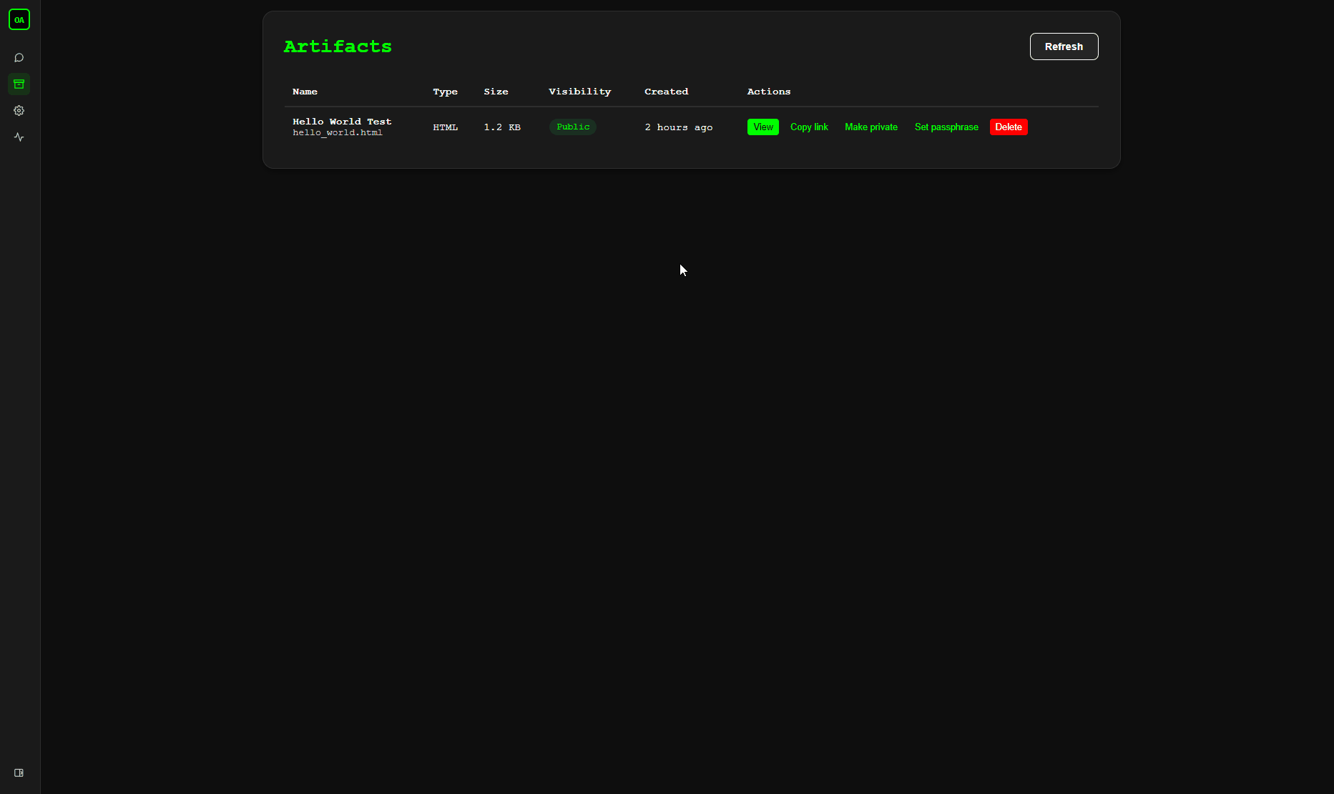Click the OA logo icon

(19, 19)
